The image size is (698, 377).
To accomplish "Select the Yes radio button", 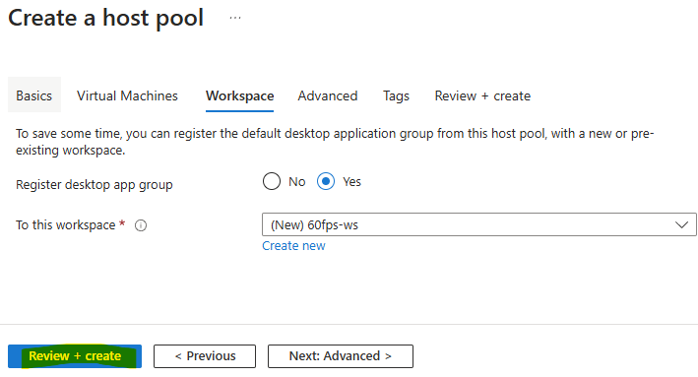I will (326, 181).
